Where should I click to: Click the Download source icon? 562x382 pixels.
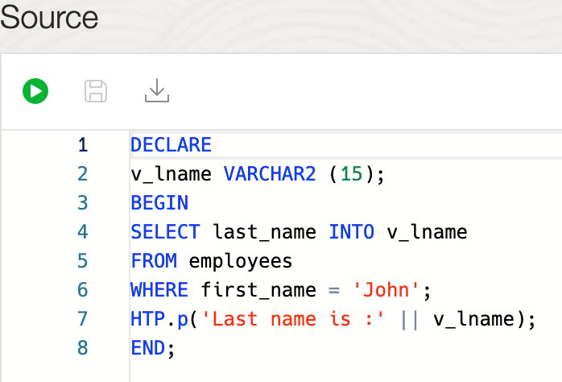tap(157, 91)
